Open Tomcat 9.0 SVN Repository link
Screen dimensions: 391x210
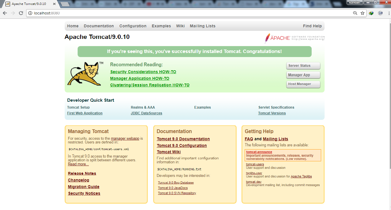point(177,193)
